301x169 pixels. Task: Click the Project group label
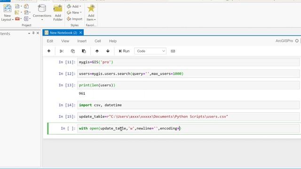pos(26,25)
